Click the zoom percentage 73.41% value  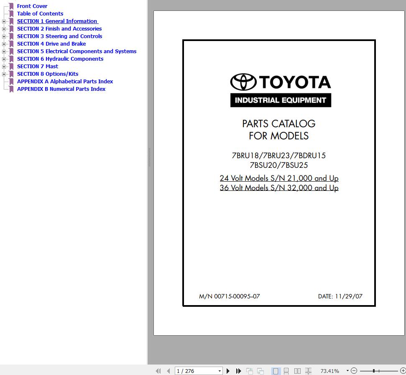pos(329,371)
